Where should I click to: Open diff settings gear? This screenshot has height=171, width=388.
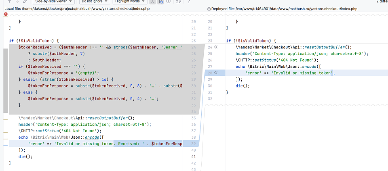[169, 2]
